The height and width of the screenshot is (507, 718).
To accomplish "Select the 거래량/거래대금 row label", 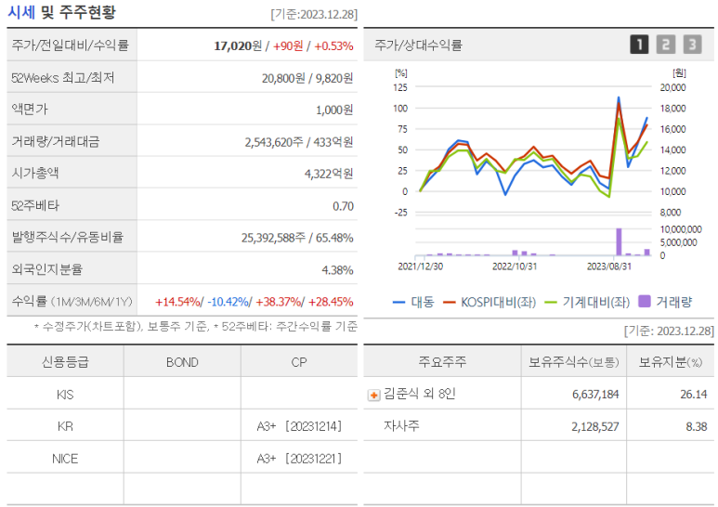I will [56, 141].
